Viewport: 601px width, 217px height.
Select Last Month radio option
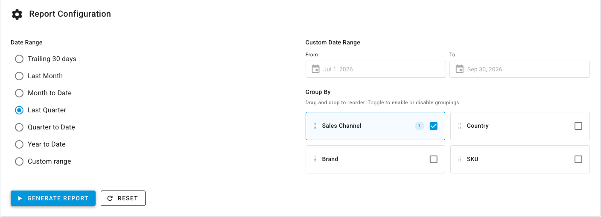tap(19, 76)
